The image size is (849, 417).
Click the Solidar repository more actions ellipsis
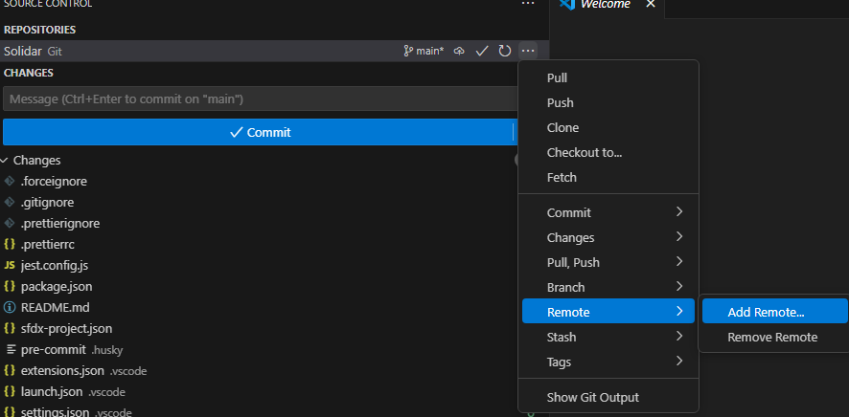pos(527,52)
